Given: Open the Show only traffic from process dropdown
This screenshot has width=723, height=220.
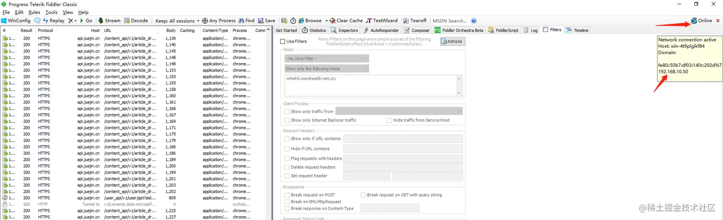Looking at the screenshot, I should click(x=399, y=111).
